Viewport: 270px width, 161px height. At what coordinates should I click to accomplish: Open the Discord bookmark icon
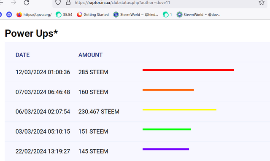pyautogui.click(x=9, y=15)
